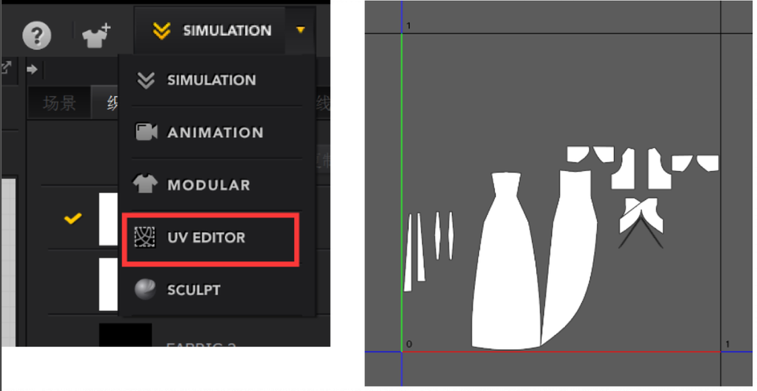Viewport: 757px width, 391px height.
Task: Click the small right arrow panel icon
Action: click(32, 70)
